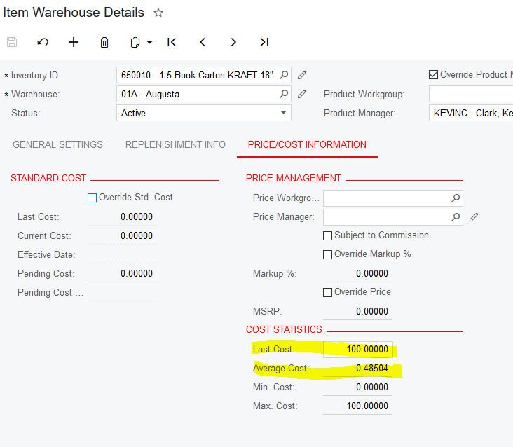This screenshot has width=513, height=447.
Task: Go to next record arrow
Action: [x=233, y=42]
